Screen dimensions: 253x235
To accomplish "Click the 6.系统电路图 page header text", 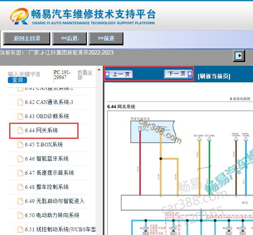I will 240,99.
